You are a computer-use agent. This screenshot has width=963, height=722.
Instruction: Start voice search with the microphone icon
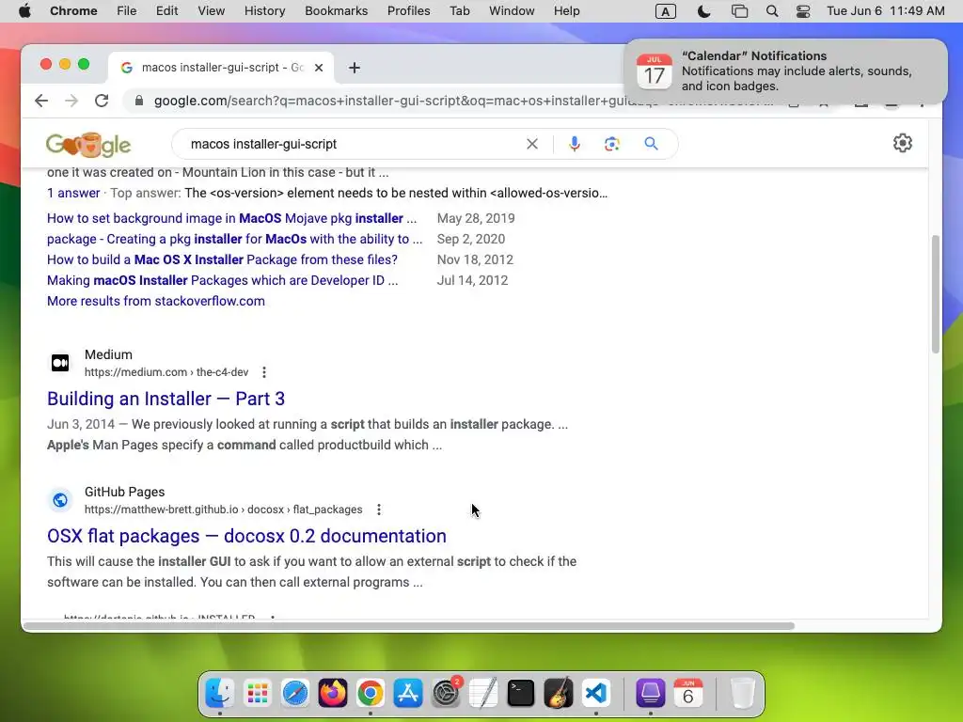[575, 144]
